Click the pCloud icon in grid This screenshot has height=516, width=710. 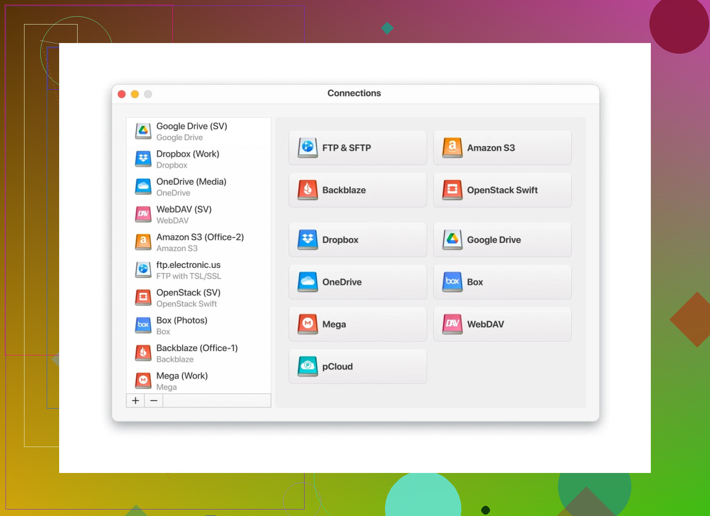click(308, 367)
